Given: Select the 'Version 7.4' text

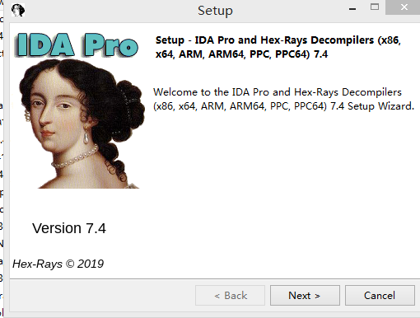Looking at the screenshot, I should [x=69, y=228].
